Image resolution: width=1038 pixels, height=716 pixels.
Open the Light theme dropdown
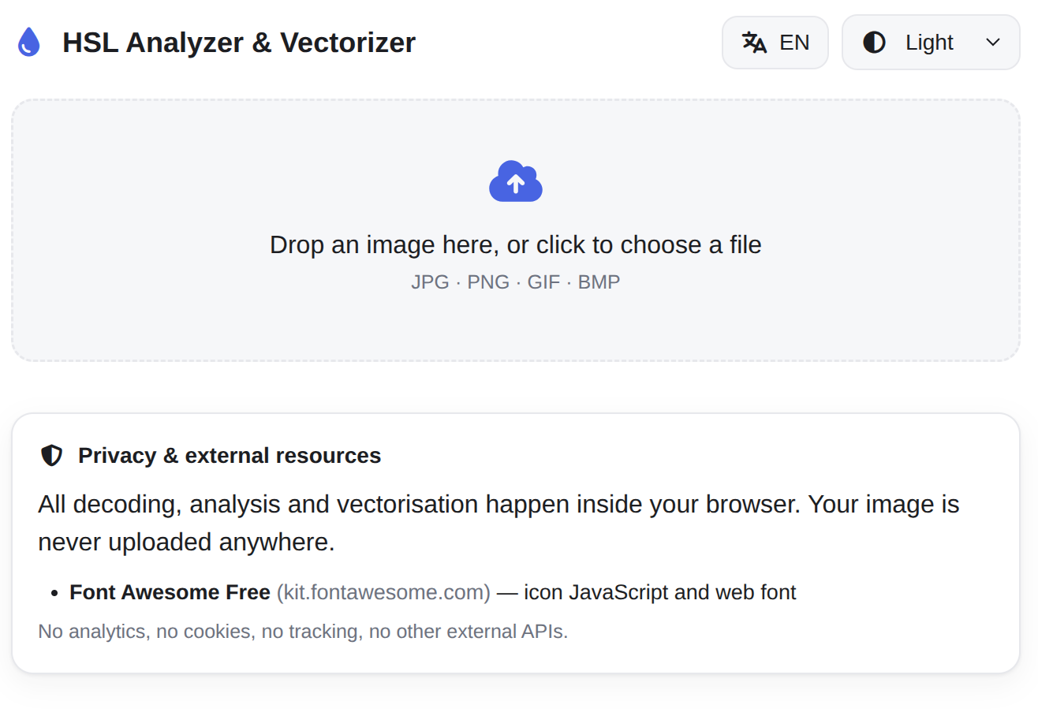[x=931, y=43]
